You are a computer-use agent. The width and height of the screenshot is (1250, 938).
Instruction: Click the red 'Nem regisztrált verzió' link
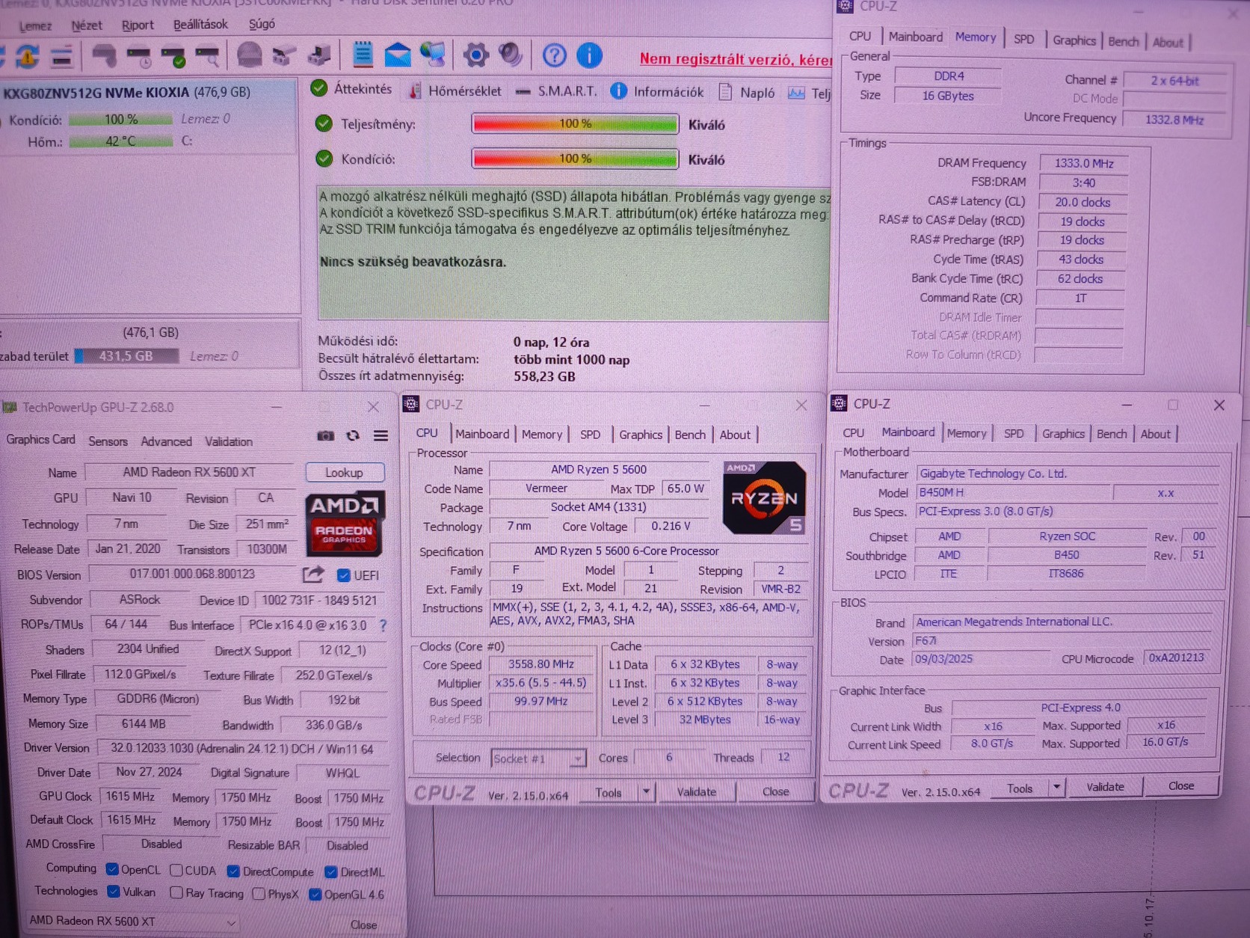[736, 59]
